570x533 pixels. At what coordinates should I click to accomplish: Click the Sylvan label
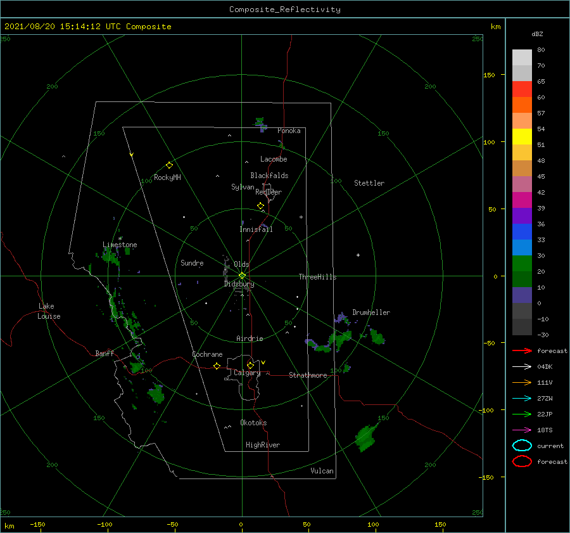pyautogui.click(x=243, y=187)
